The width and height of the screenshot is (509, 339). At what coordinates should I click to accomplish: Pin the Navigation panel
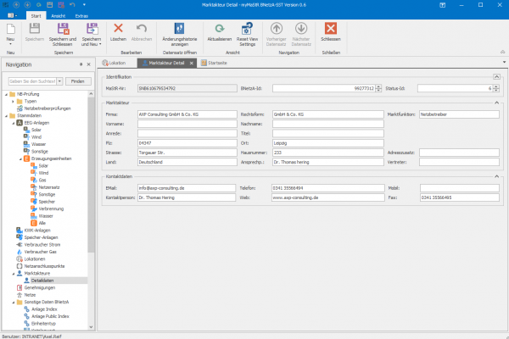pyautogui.click(x=80, y=64)
